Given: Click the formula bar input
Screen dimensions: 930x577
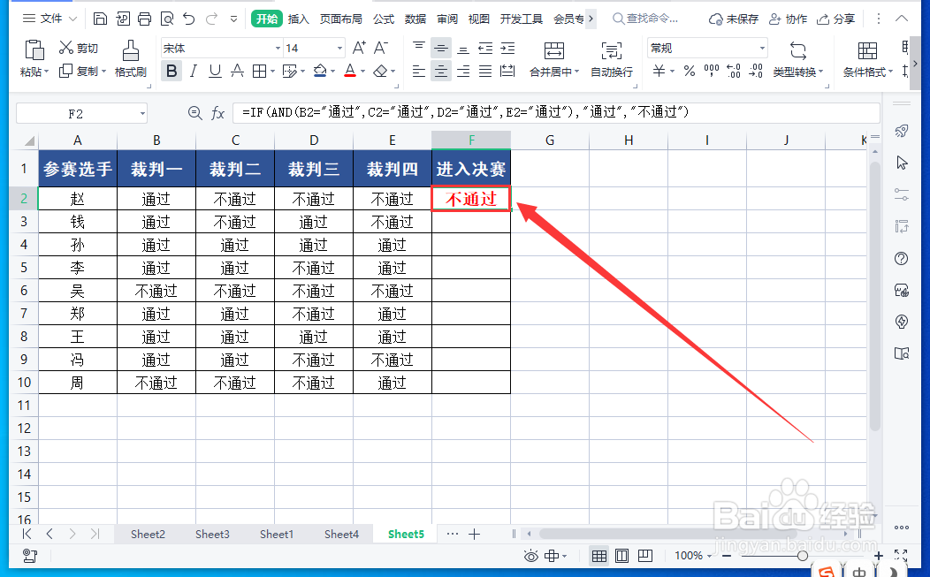Looking at the screenshot, I should 556,113.
